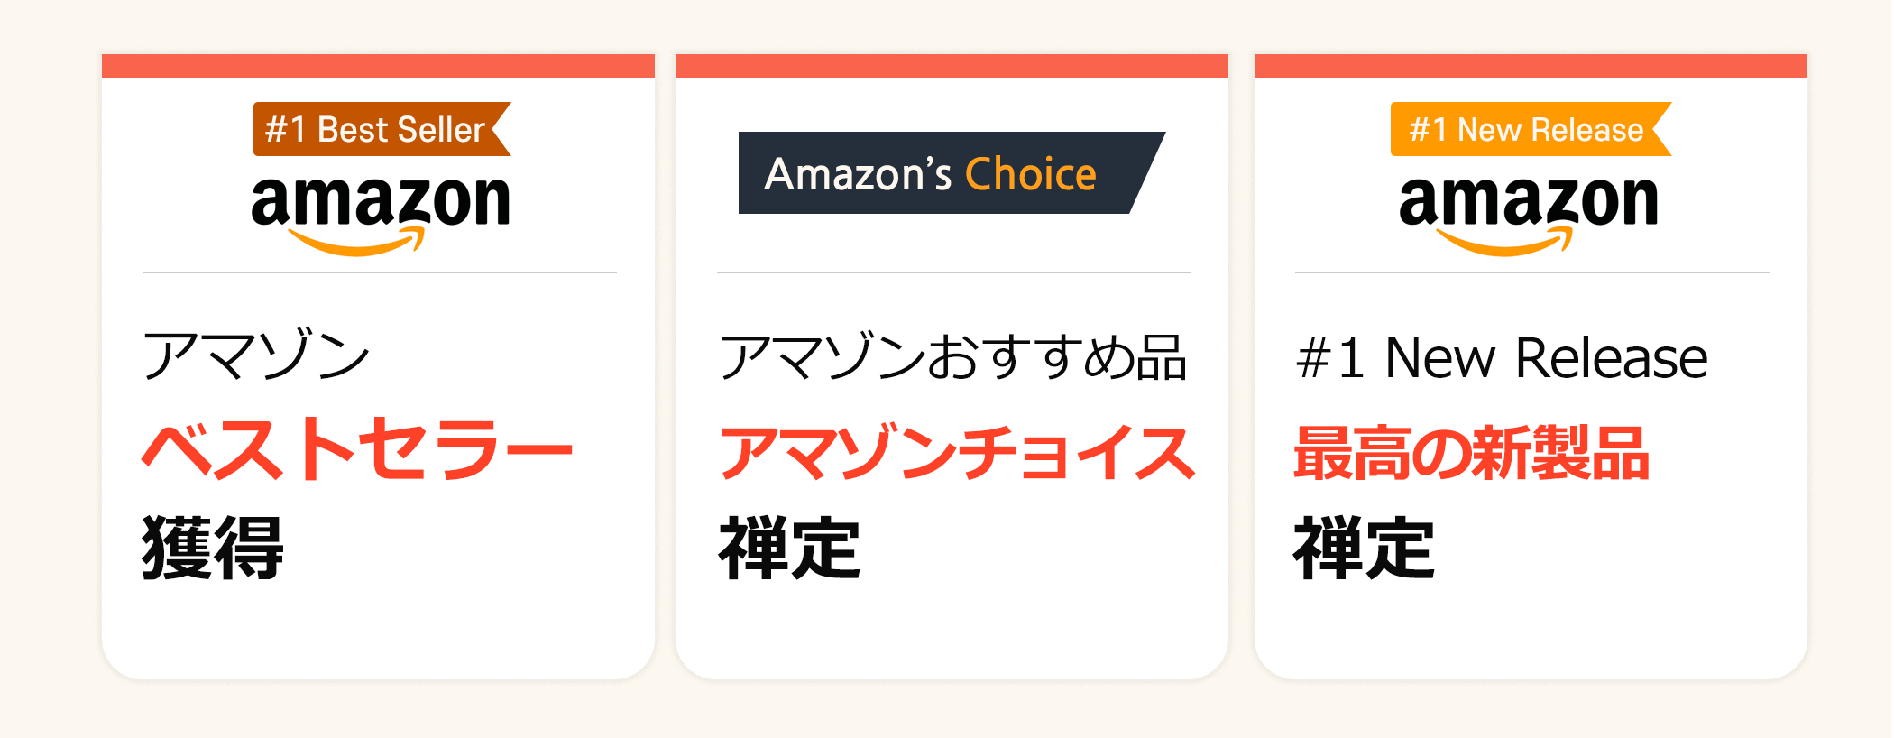The height and width of the screenshot is (738, 1894).
Task: Click the 獲得 text in the first card
Action: [213, 548]
